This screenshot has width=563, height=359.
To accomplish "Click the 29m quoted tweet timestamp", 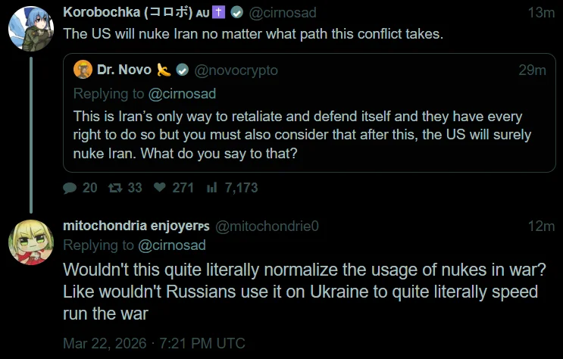I will pyautogui.click(x=532, y=70).
